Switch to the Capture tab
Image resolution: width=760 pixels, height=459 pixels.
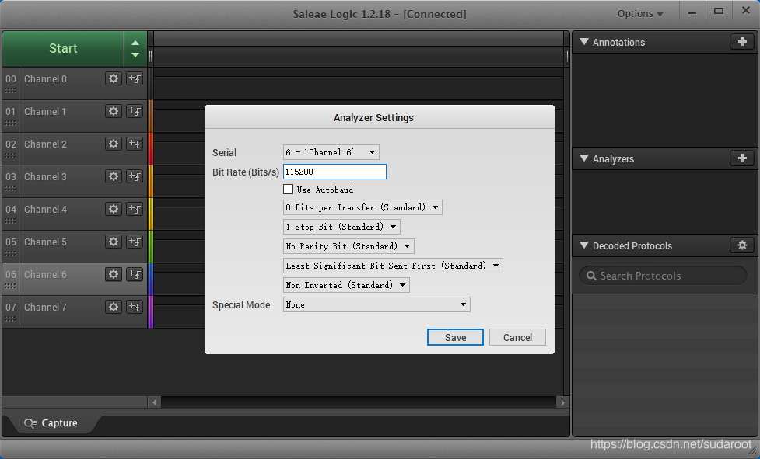click(51, 423)
